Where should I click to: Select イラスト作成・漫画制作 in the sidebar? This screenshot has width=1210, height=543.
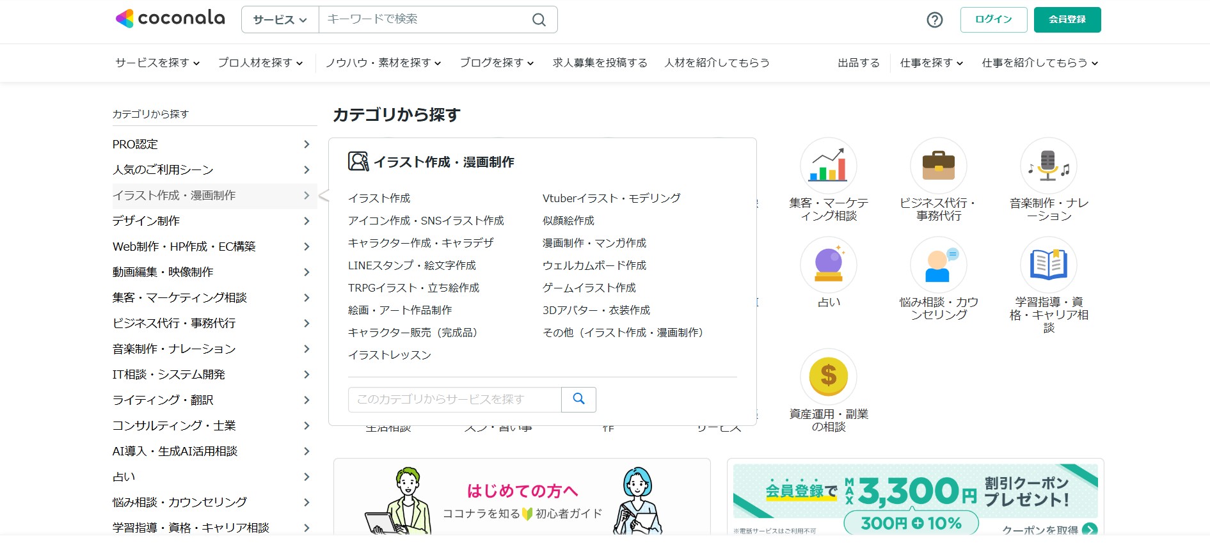click(214, 196)
